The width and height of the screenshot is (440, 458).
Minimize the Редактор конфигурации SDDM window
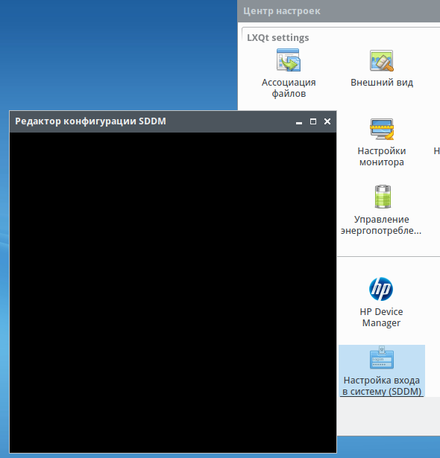tap(299, 122)
